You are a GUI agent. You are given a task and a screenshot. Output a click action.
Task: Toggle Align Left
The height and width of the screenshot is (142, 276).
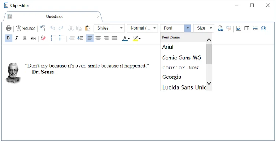[x=90, y=38]
